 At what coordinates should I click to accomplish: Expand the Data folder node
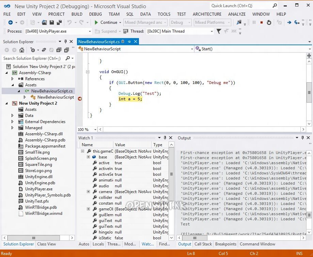click(x=12, y=116)
